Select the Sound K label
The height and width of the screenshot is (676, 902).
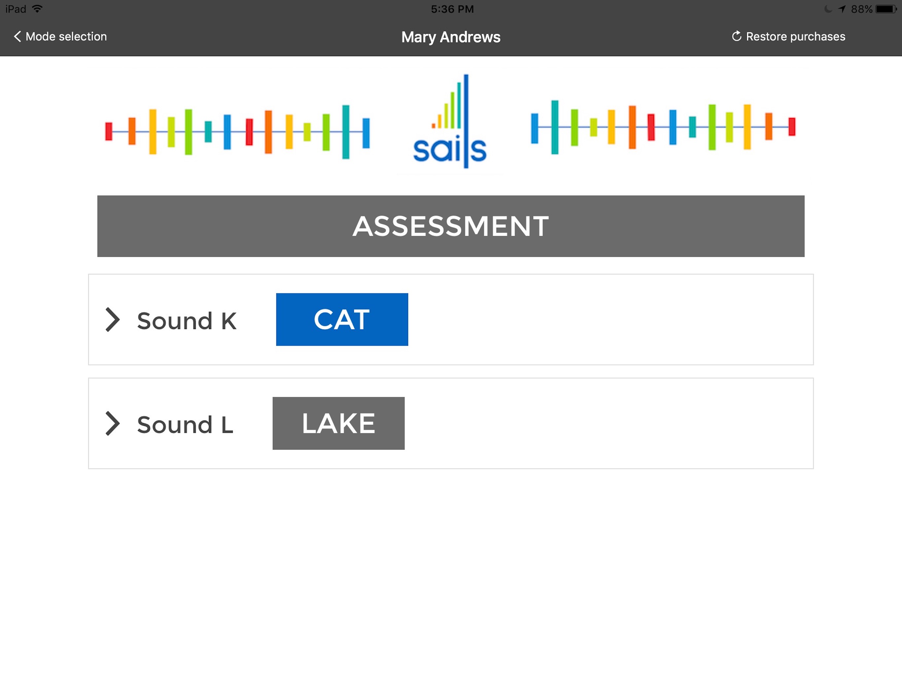[x=186, y=321]
